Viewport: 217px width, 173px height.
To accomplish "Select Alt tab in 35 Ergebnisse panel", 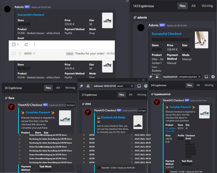I will coord(58,88).
